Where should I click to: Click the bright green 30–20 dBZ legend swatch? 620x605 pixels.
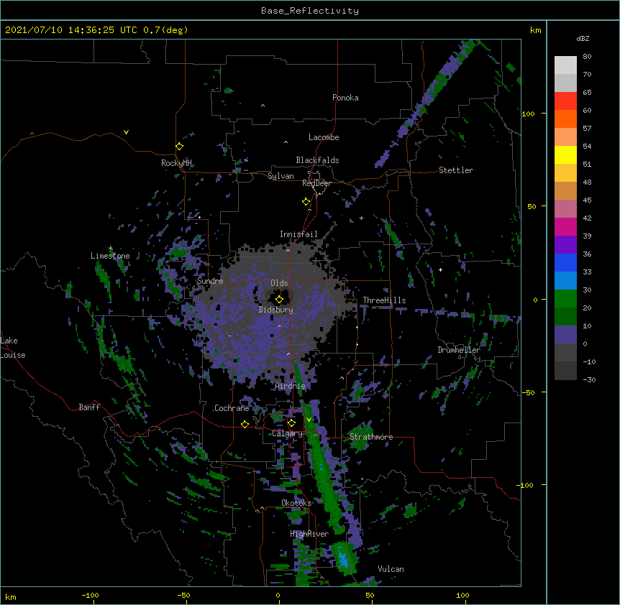(565, 299)
